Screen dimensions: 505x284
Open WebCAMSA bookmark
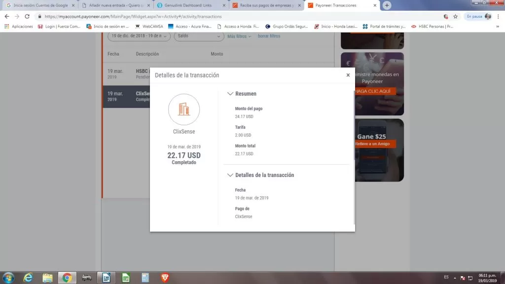click(149, 27)
